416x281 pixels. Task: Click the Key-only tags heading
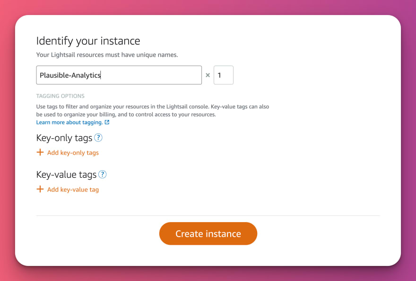point(64,138)
